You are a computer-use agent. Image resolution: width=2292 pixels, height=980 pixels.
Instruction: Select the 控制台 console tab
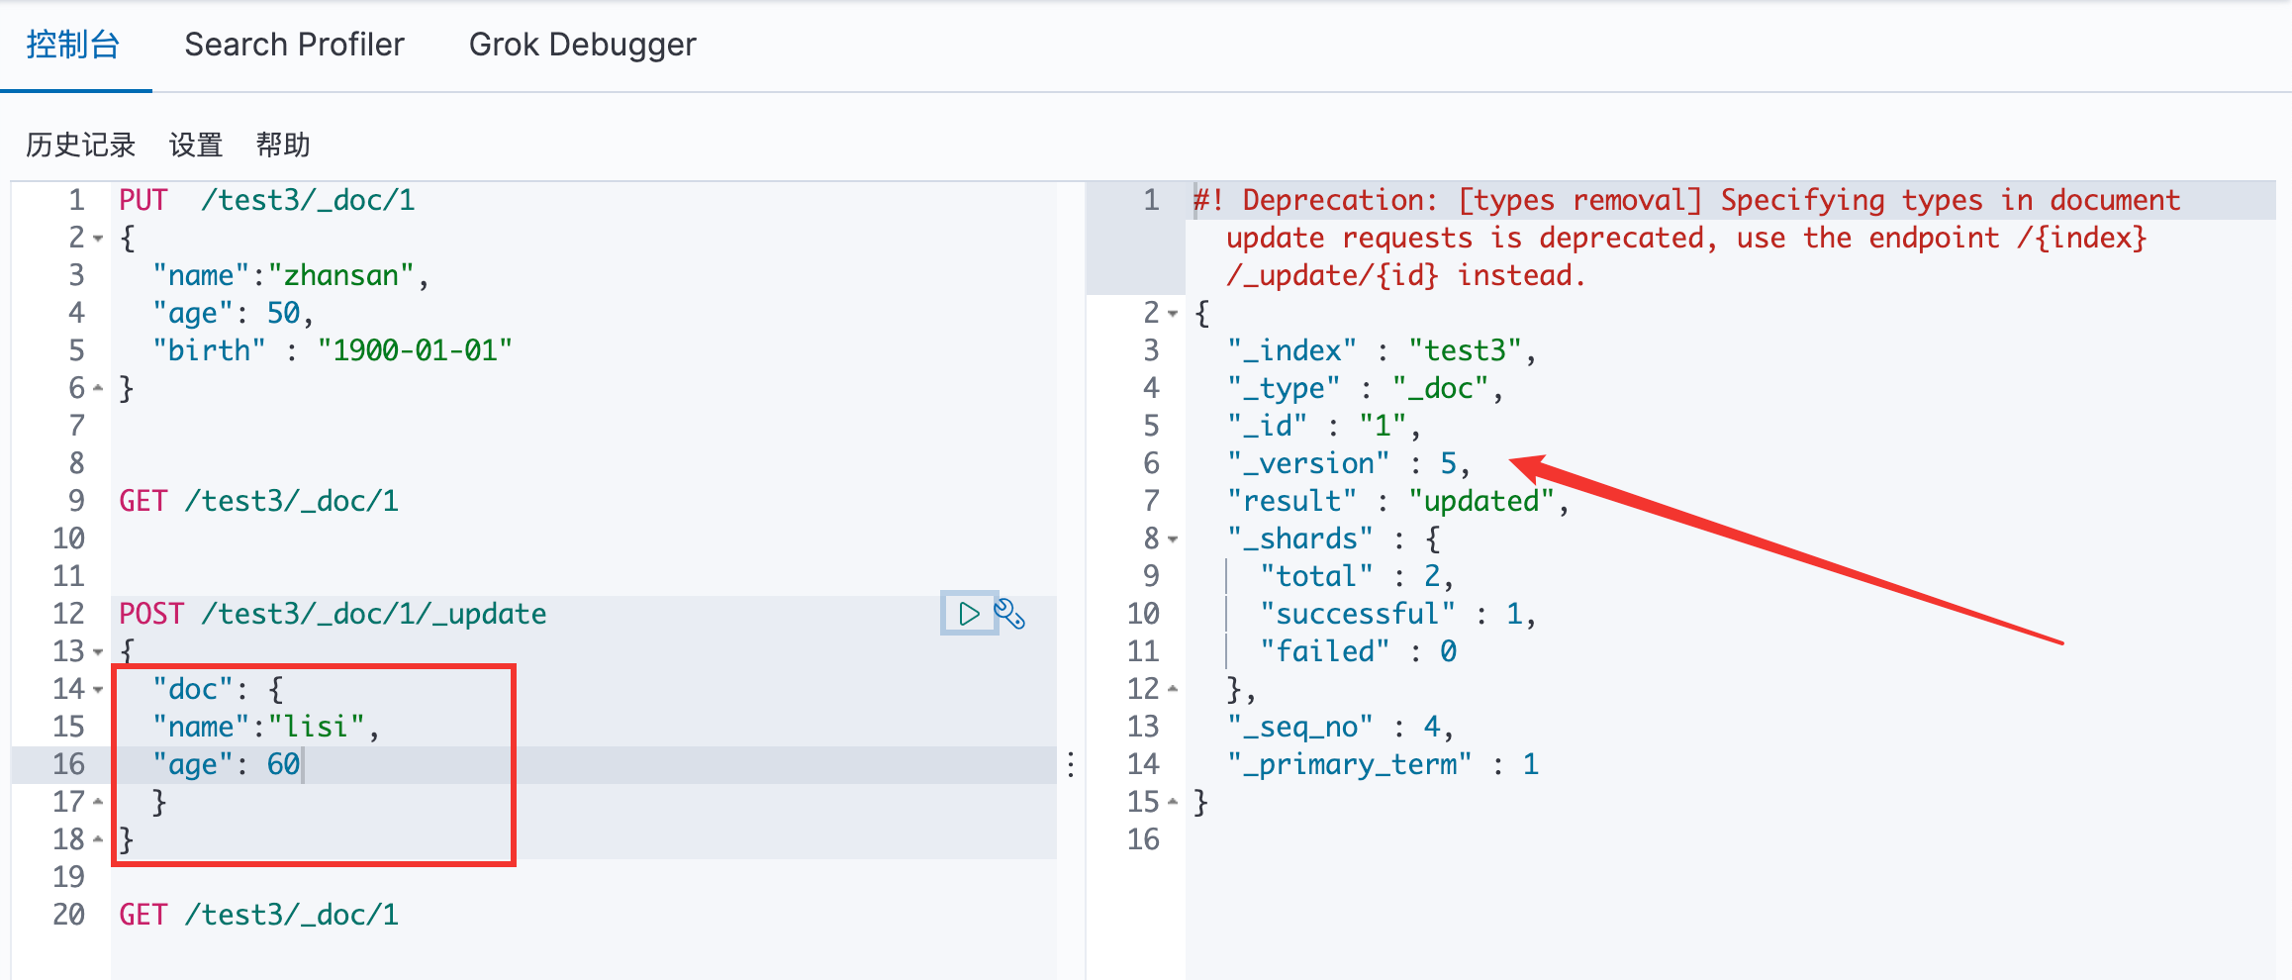[73, 45]
